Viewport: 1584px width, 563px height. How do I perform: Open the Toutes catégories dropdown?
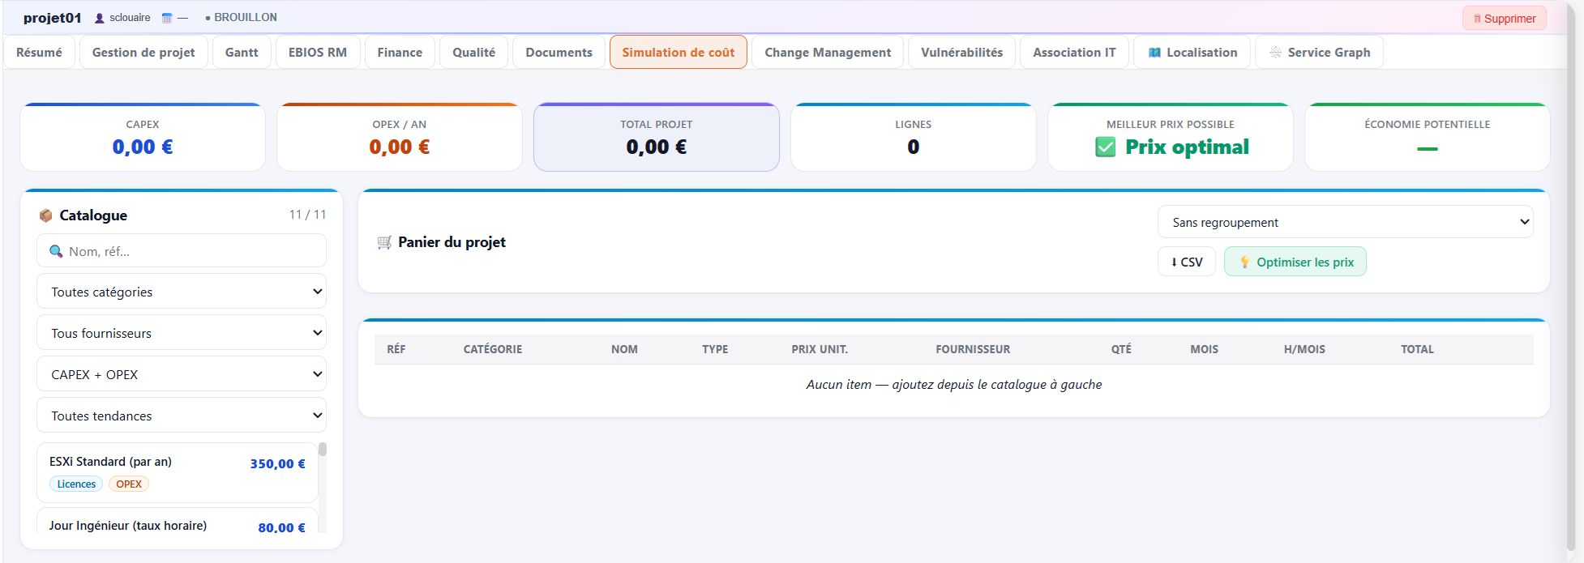[x=182, y=292]
